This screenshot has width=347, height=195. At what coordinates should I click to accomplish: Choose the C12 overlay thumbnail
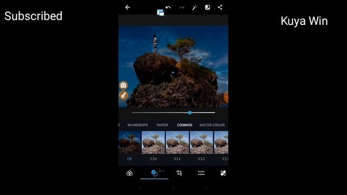(202, 142)
